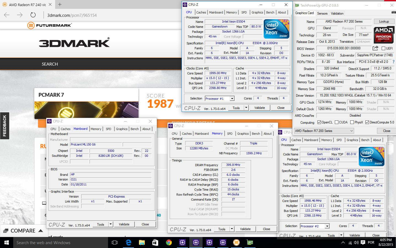Click Tools button in CPU-Z Memory window
The image size is (396, 248).
pyautogui.click(x=222, y=229)
